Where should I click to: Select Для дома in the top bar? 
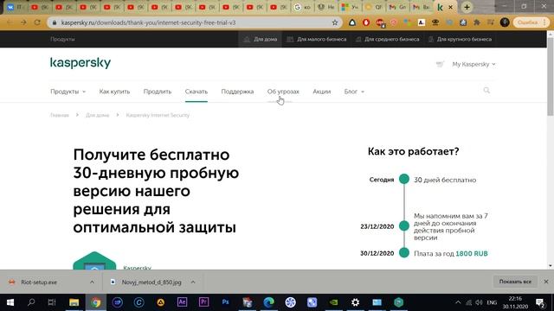[261, 39]
